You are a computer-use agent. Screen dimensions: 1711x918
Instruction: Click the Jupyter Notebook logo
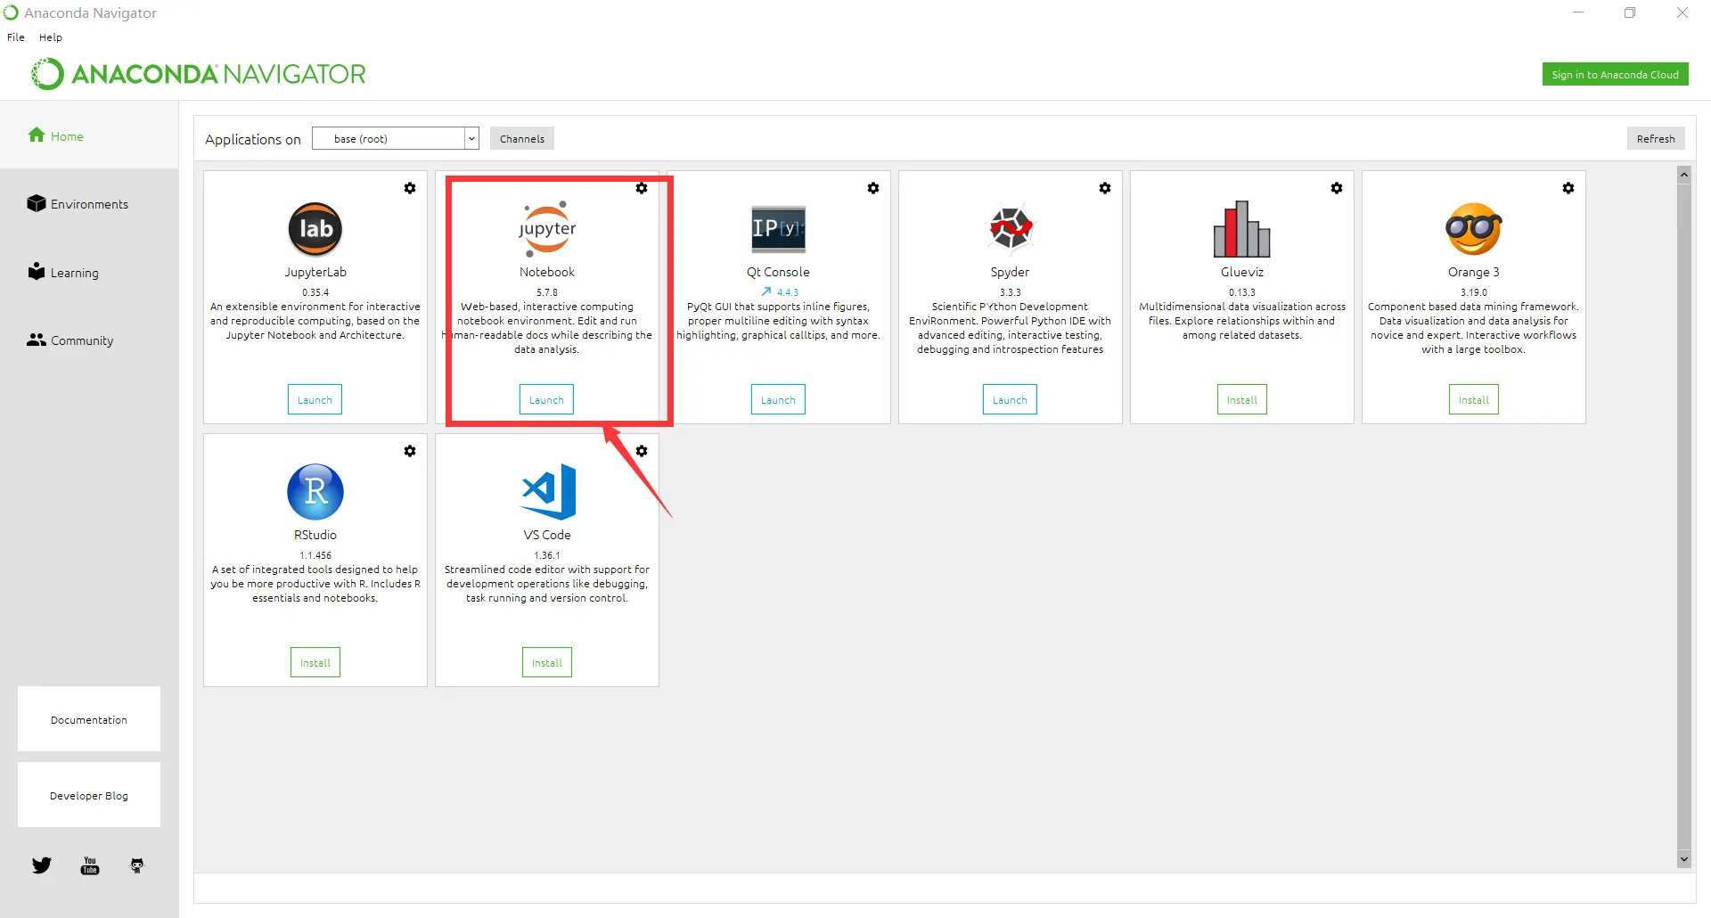point(547,229)
